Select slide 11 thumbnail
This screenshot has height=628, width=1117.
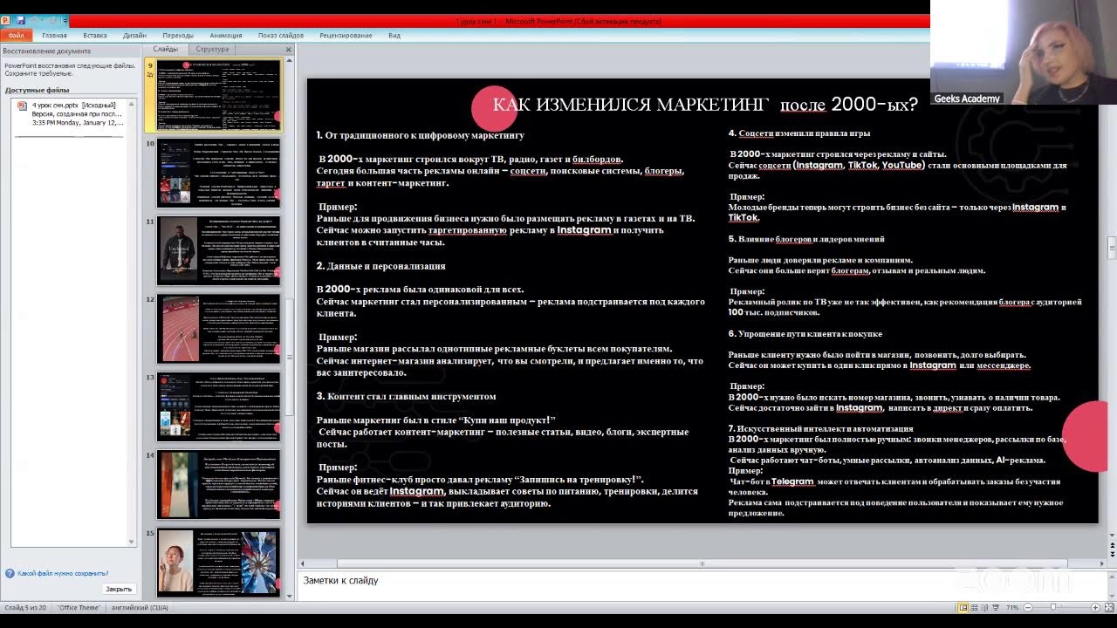[219, 251]
